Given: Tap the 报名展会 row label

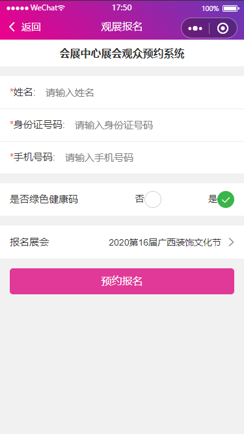Looking at the screenshot, I should click(x=29, y=242).
